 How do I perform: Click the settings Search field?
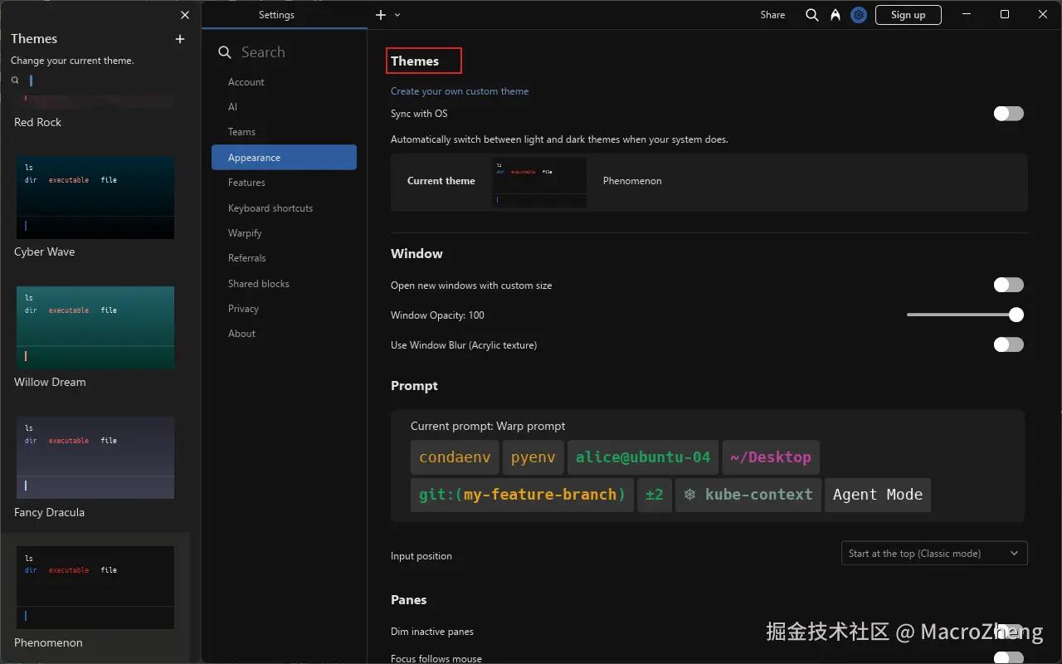(285, 52)
